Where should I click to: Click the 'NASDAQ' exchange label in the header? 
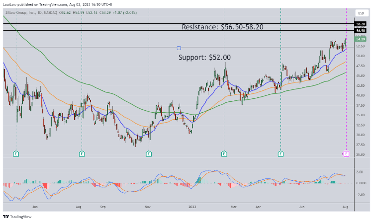[x=50, y=12]
